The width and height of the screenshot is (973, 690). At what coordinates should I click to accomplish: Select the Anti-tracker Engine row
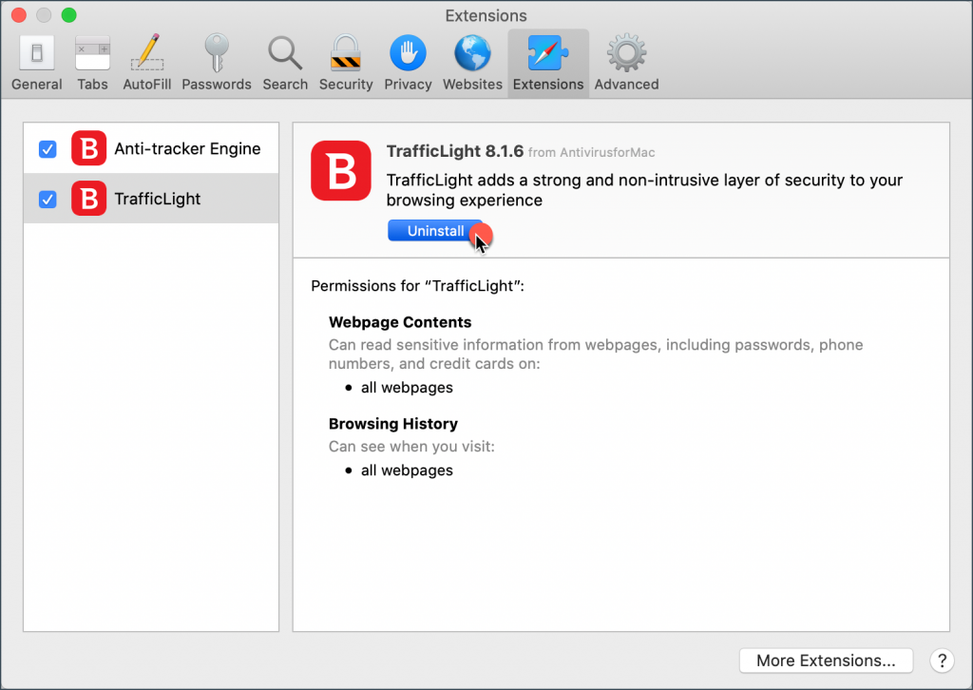[x=151, y=148]
